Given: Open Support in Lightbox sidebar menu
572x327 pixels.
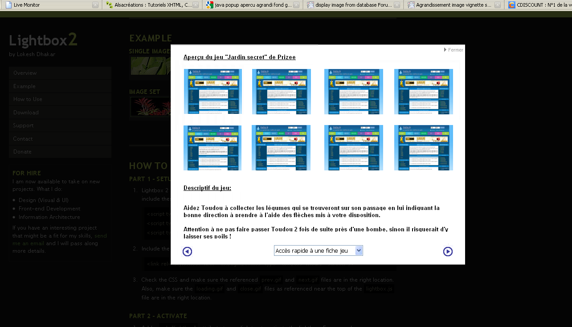Looking at the screenshot, I should (60, 125).
